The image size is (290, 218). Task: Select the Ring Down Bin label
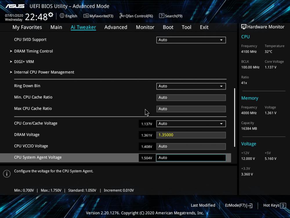coord(27,86)
